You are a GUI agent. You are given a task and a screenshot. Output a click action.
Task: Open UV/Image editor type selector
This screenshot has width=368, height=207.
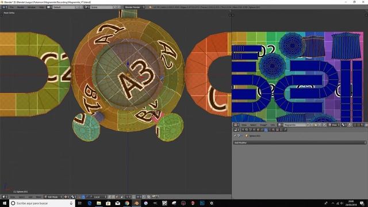pos(236,125)
